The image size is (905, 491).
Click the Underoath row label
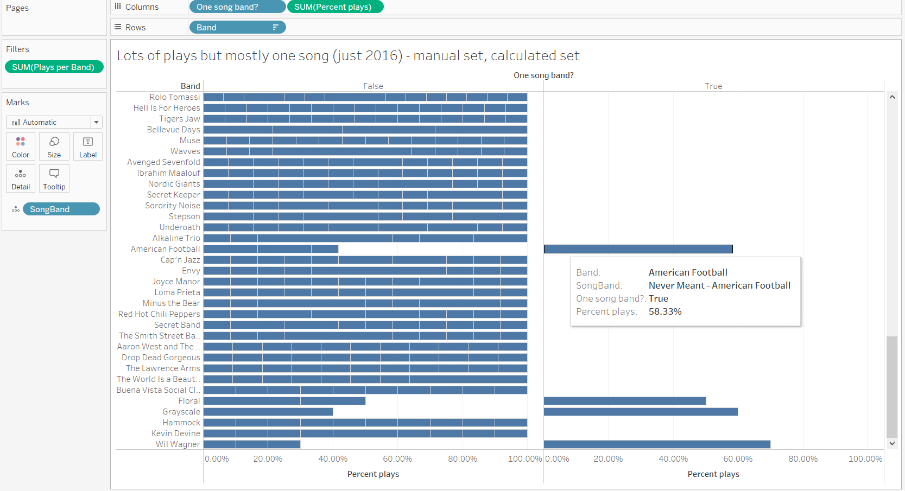coord(180,227)
